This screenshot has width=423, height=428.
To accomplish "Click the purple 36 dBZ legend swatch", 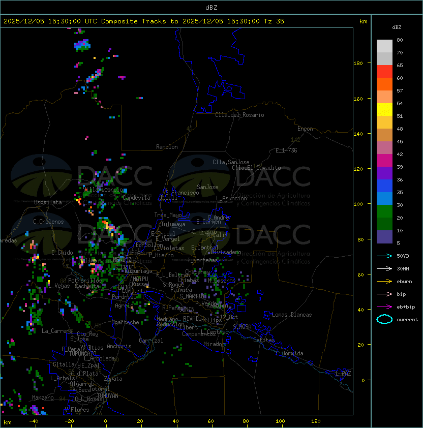I will click(x=384, y=173).
